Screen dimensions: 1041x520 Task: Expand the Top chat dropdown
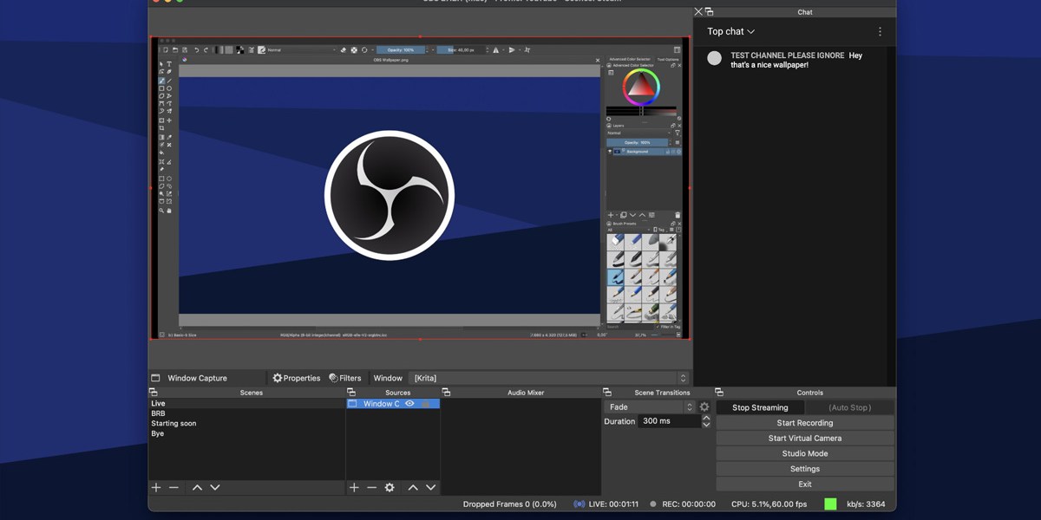pos(730,32)
